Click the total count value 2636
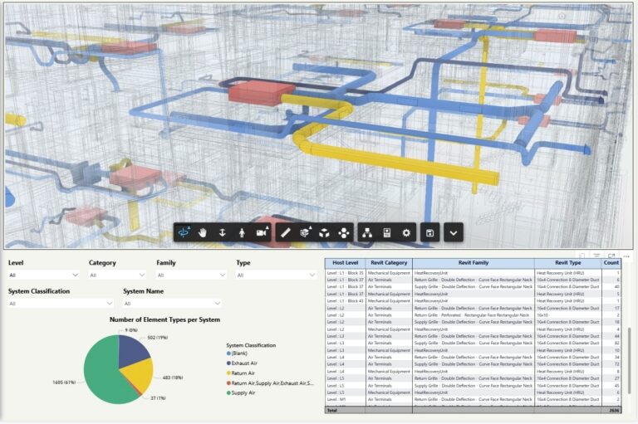 pyautogui.click(x=614, y=410)
